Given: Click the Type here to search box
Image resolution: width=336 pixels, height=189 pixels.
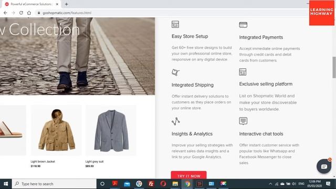Looking at the screenshot, I should click(54, 184).
